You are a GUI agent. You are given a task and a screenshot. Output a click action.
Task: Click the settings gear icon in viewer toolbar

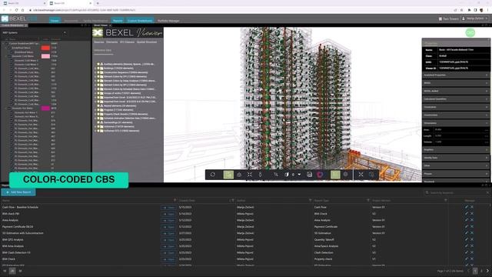[x=346, y=175]
